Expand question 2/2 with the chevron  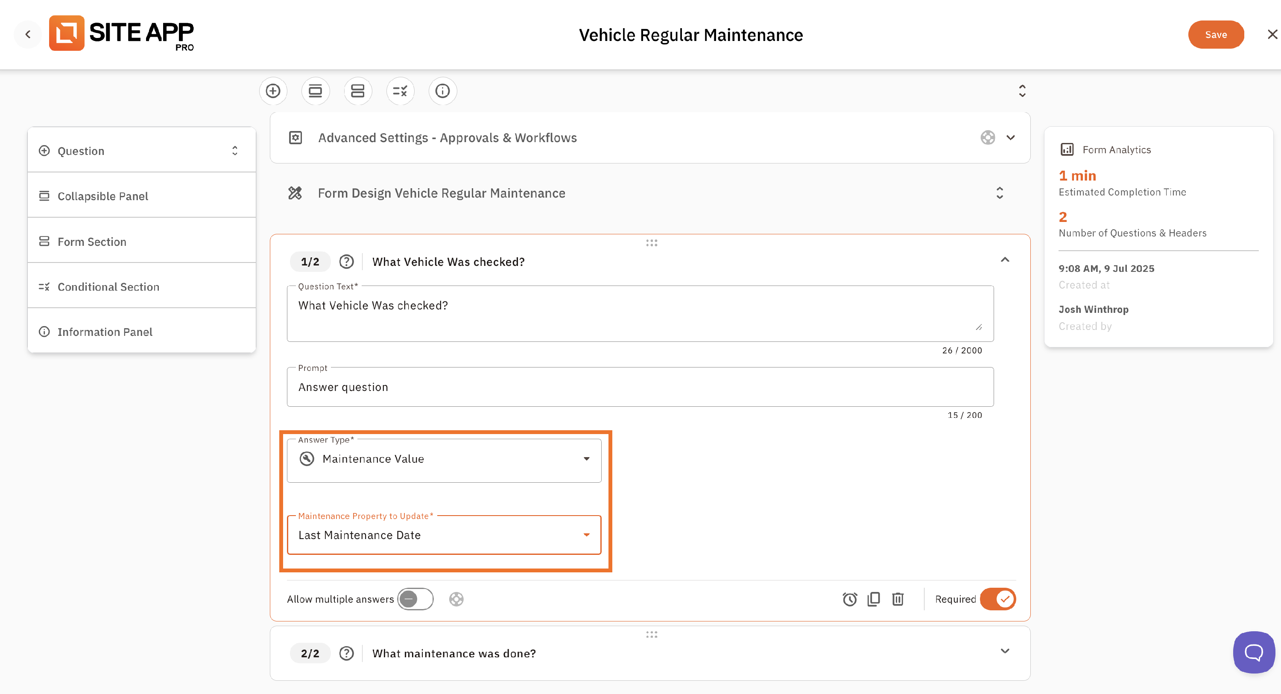pyautogui.click(x=1005, y=651)
